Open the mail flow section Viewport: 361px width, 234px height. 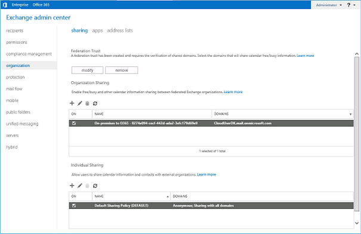point(14,89)
